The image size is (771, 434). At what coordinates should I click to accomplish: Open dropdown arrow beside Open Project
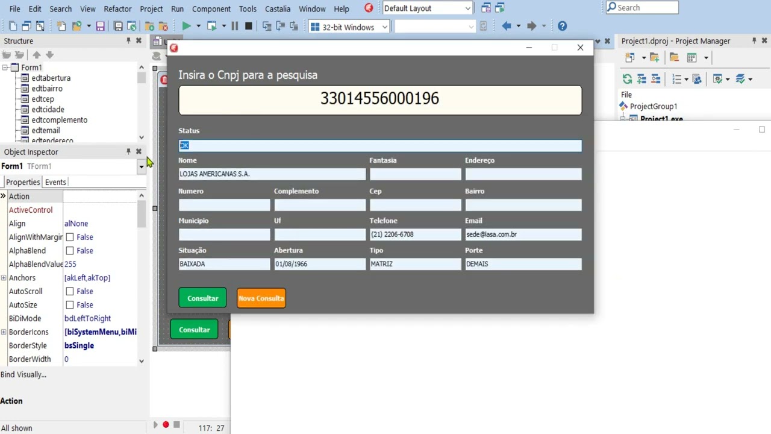tap(89, 27)
